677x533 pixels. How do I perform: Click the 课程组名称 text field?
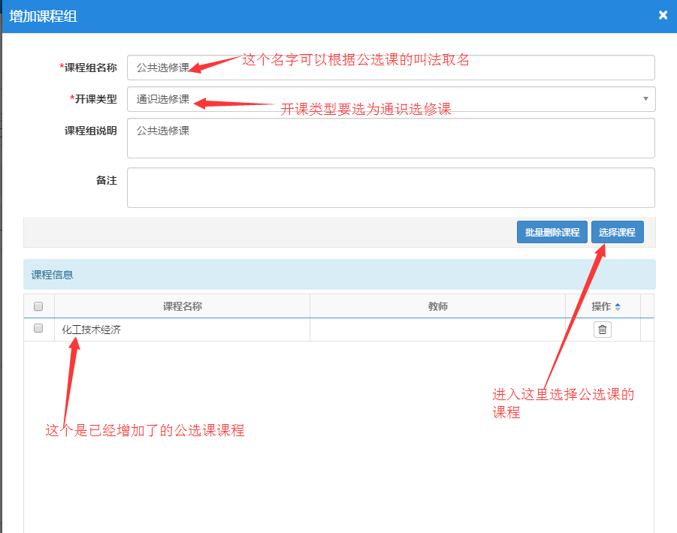click(x=391, y=68)
